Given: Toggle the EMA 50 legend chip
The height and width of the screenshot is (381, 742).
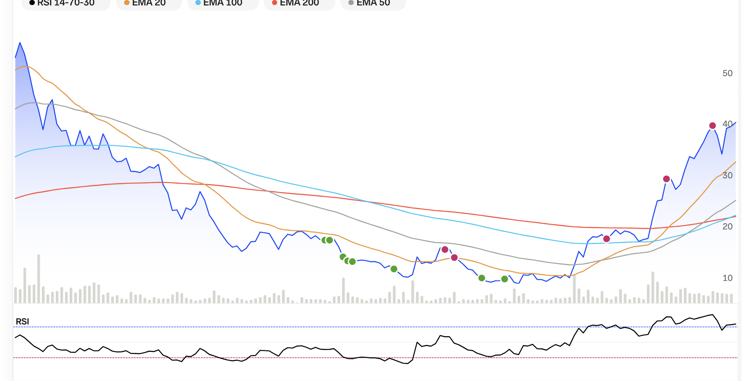Looking at the screenshot, I should (373, 3).
